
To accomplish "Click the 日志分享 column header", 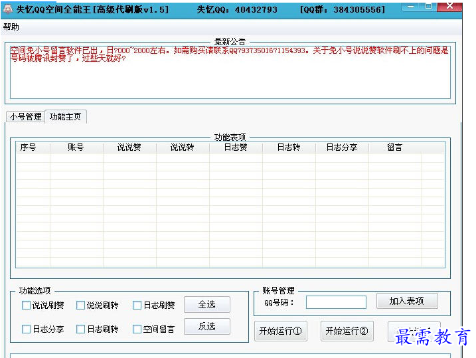I will coord(342,147).
